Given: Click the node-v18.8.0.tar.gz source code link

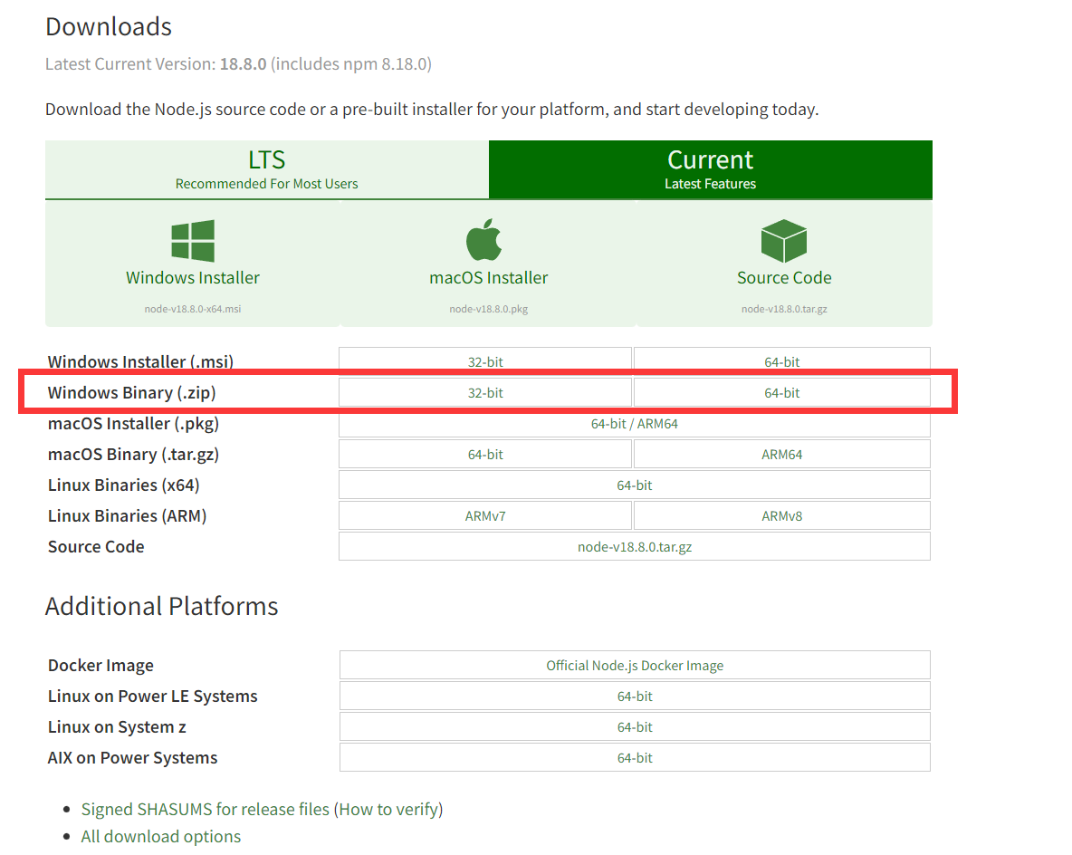Looking at the screenshot, I should [x=634, y=547].
